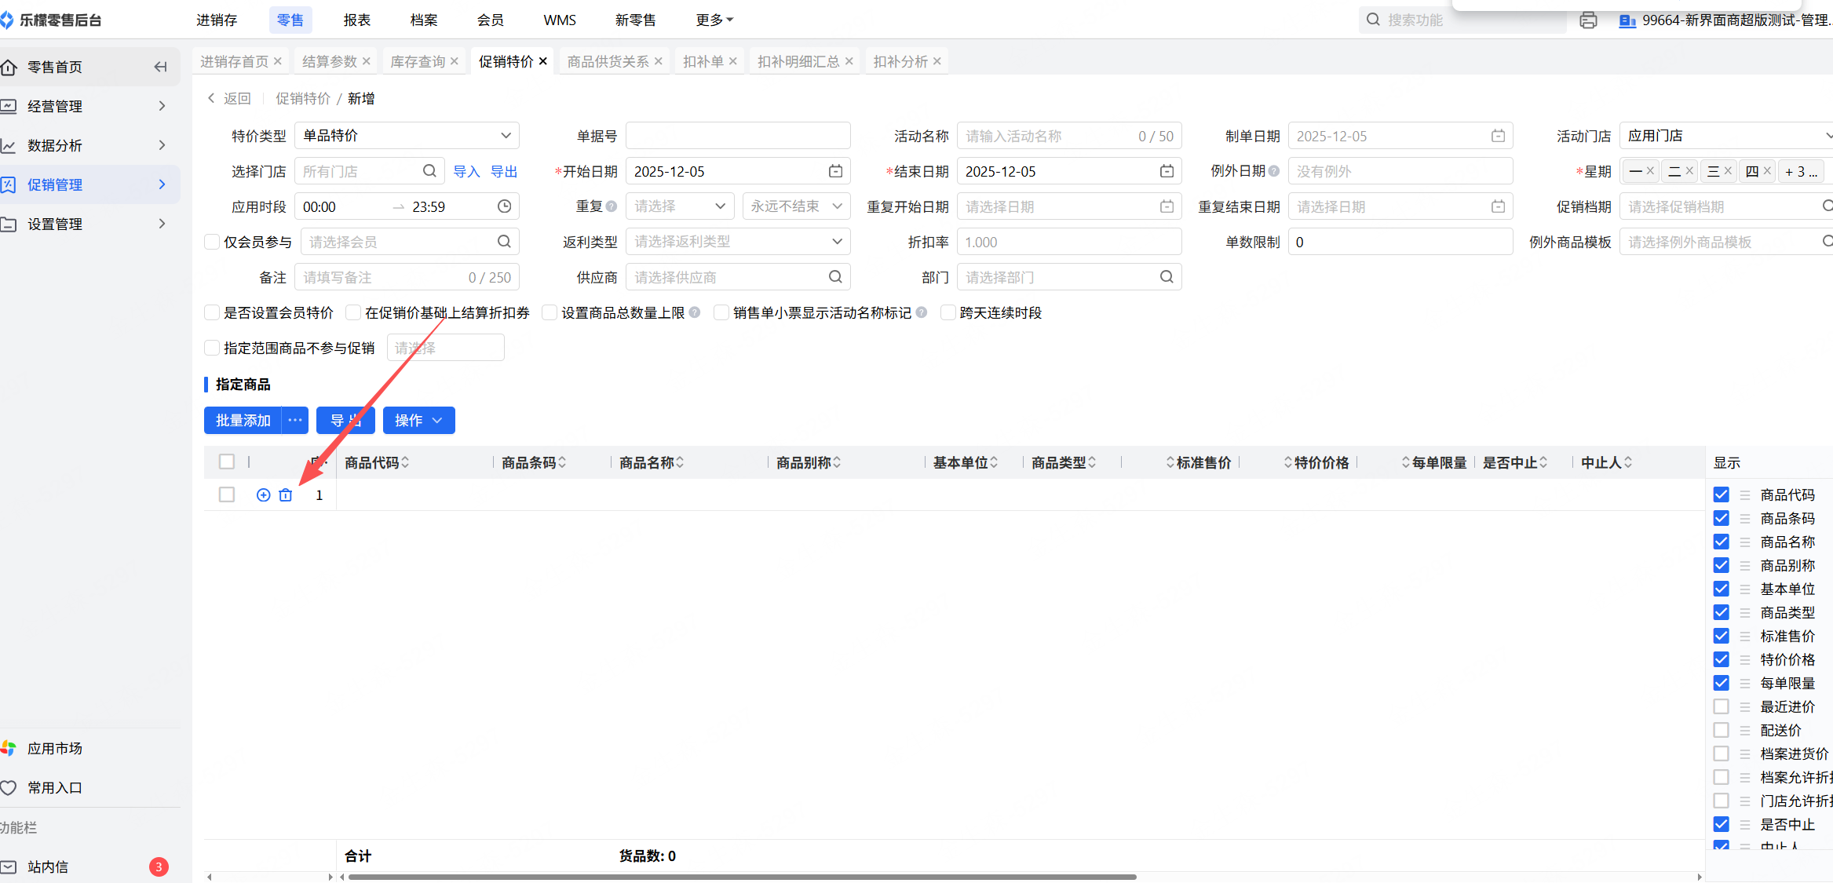Click the 批量添加 button
This screenshot has width=1833, height=883.
243,421
